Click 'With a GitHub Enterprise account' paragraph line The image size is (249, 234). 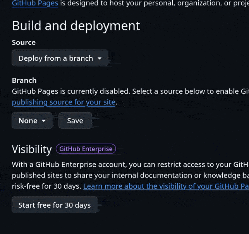point(131,165)
